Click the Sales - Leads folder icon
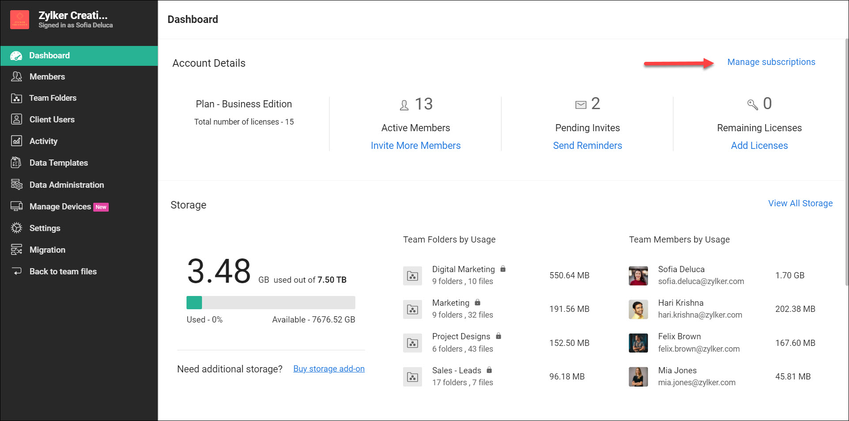The height and width of the screenshot is (421, 849). coord(412,377)
